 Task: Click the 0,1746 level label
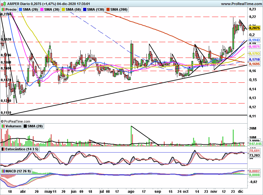coord(6,55)
